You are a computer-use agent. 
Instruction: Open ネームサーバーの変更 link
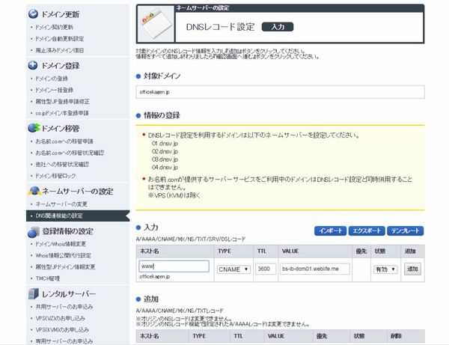(x=61, y=204)
